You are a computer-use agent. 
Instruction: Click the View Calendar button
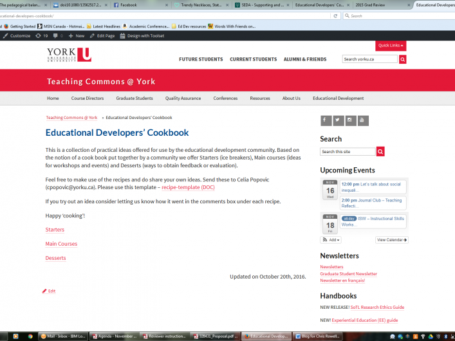[392, 240]
